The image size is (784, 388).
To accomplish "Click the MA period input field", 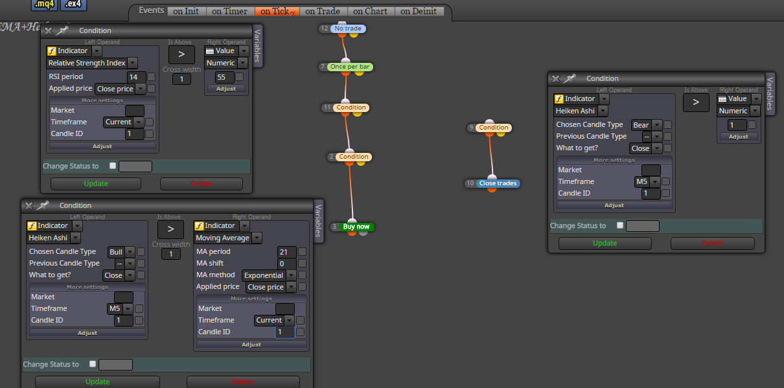I will [286, 252].
